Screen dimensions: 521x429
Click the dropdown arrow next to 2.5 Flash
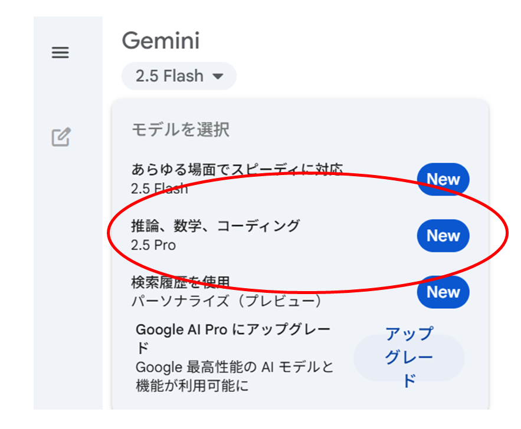(x=218, y=77)
